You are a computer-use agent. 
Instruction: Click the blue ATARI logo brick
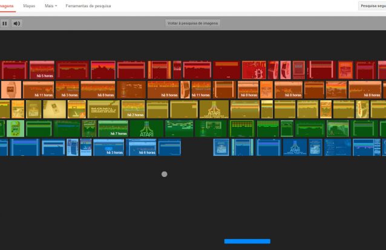(x=295, y=147)
